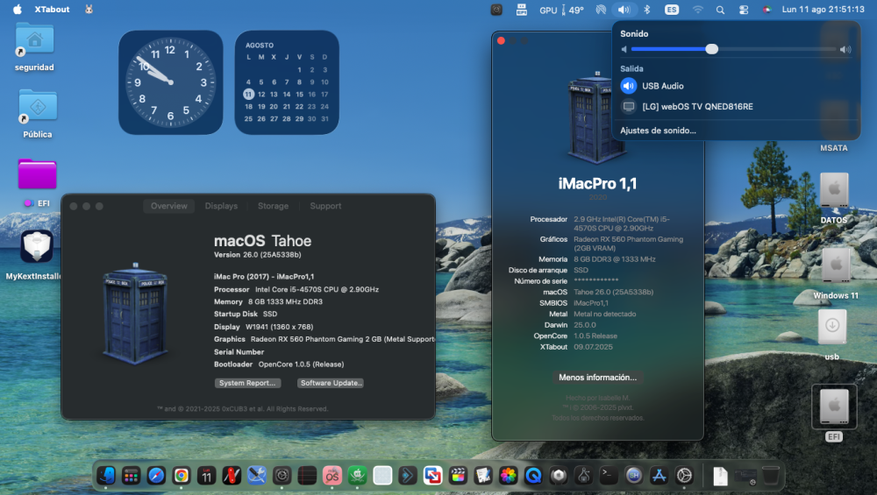
Task: Click the XTabout 09.07.2025 value
Action: 593,347
